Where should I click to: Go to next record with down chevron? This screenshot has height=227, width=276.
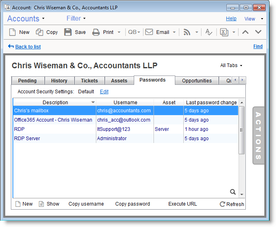pyautogui.click(x=258, y=32)
